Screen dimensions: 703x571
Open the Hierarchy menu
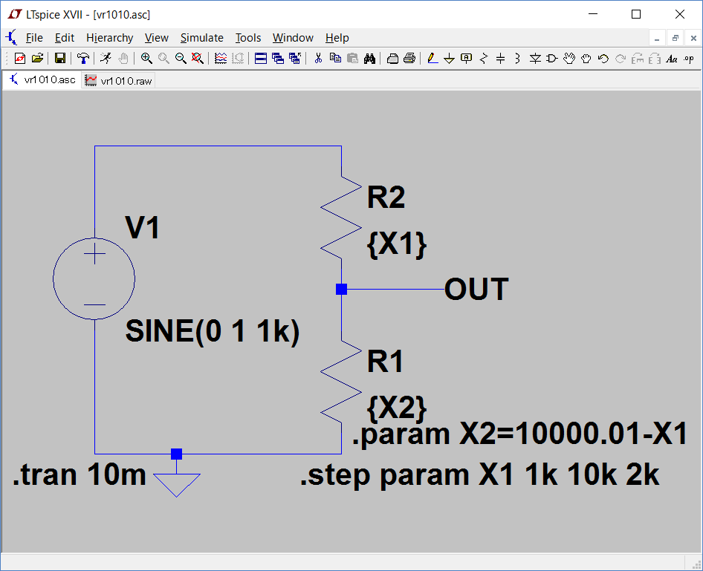point(109,38)
